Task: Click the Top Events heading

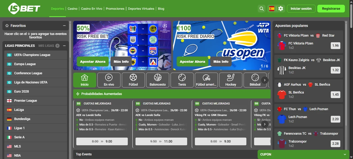Action: click(x=84, y=154)
